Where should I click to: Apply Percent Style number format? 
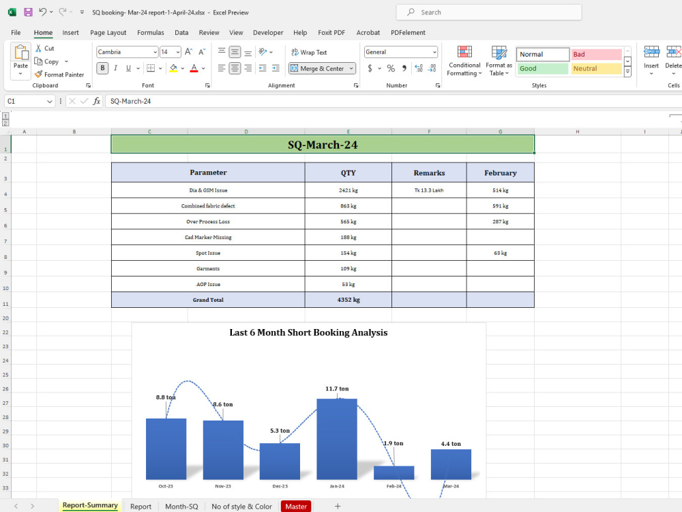click(x=389, y=68)
